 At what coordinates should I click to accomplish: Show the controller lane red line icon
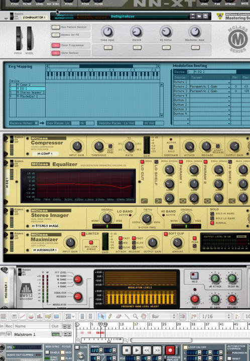pyautogui.click(x=23, y=317)
